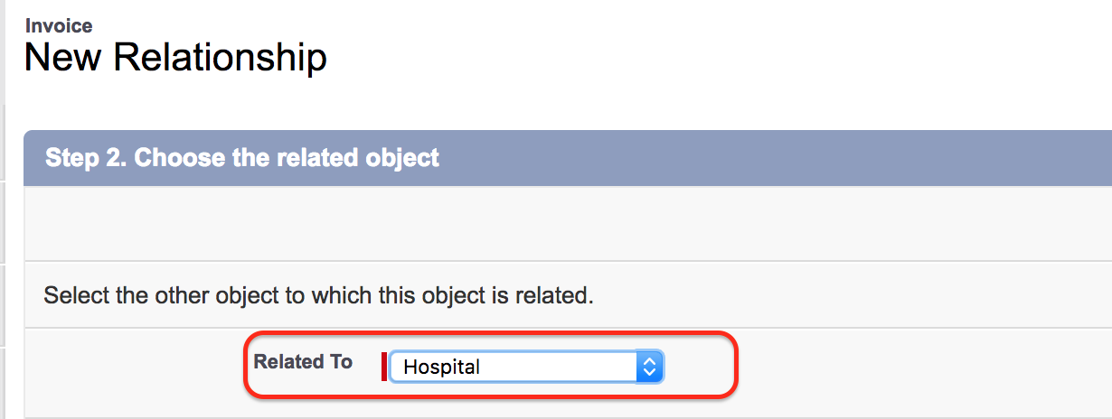Click the white area beside page title

pos(714,58)
